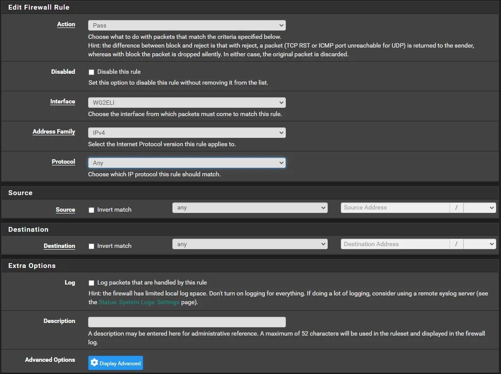501x374 pixels.
Task: Click the Destination section header bar
Action: [250, 229]
